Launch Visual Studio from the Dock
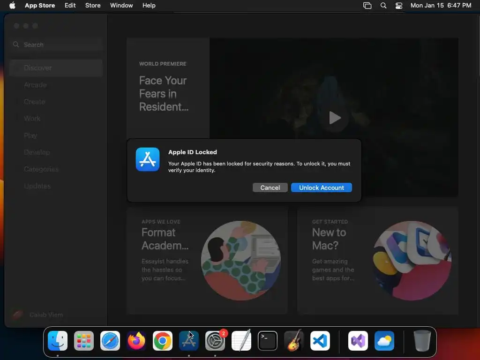Viewport: 480px width, 360px height. (358, 341)
